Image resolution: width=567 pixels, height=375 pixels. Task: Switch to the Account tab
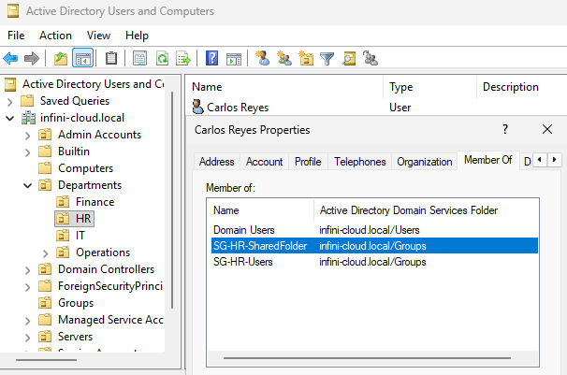click(x=265, y=162)
